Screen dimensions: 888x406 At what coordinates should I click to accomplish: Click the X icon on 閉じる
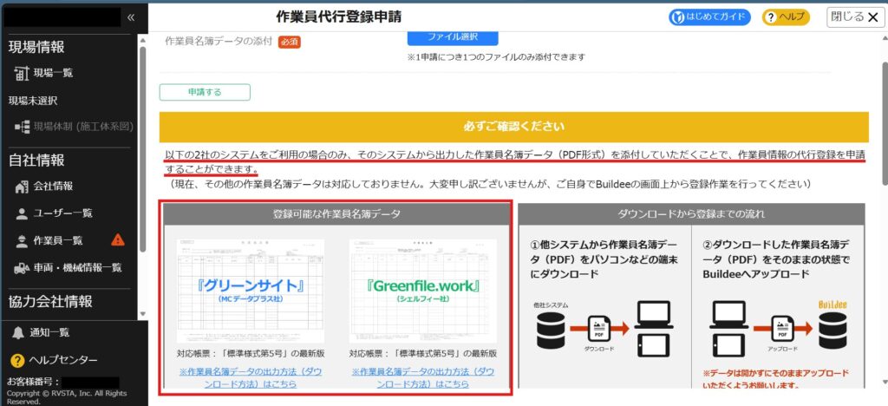(x=872, y=17)
